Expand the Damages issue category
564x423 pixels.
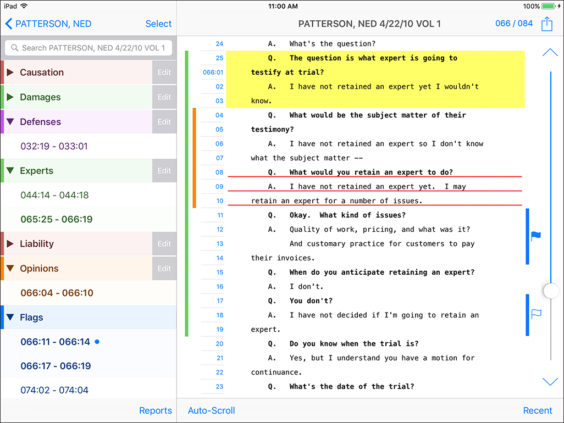tap(10, 97)
